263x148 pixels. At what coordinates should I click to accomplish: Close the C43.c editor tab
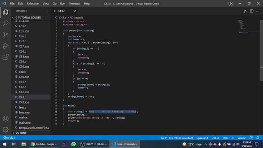click(x=74, y=11)
